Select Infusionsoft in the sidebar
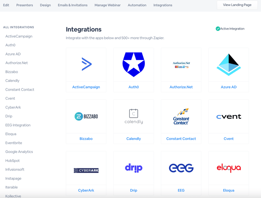Image resolution: width=261 pixels, height=198 pixels. (x=15, y=170)
